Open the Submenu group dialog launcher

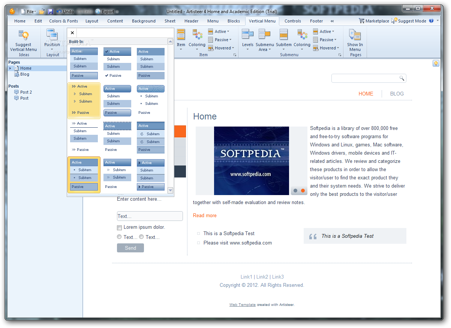coord(340,55)
